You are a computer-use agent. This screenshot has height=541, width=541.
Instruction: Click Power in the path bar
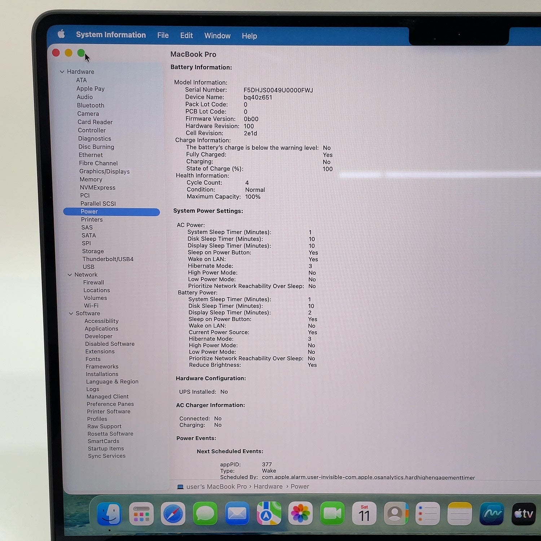pos(300,487)
